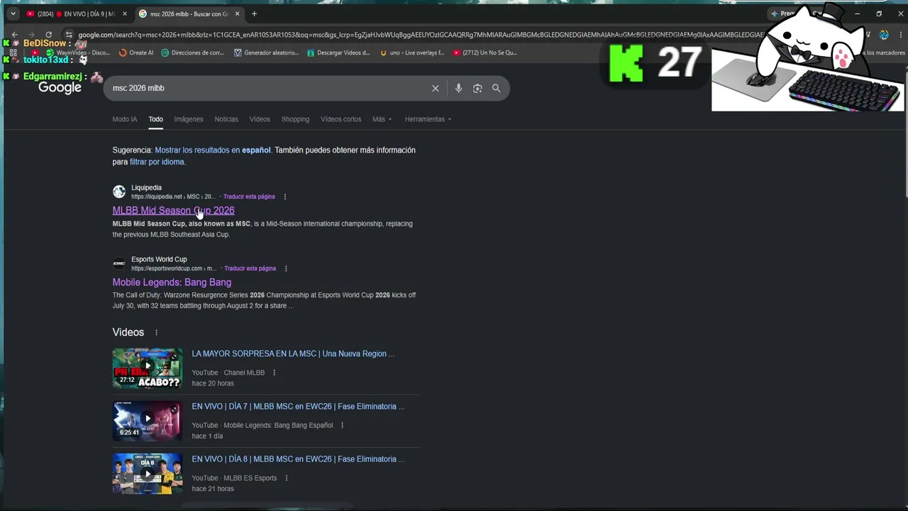Open more options for Esports World Cup result
This screenshot has width=908, height=511.
pos(286,268)
